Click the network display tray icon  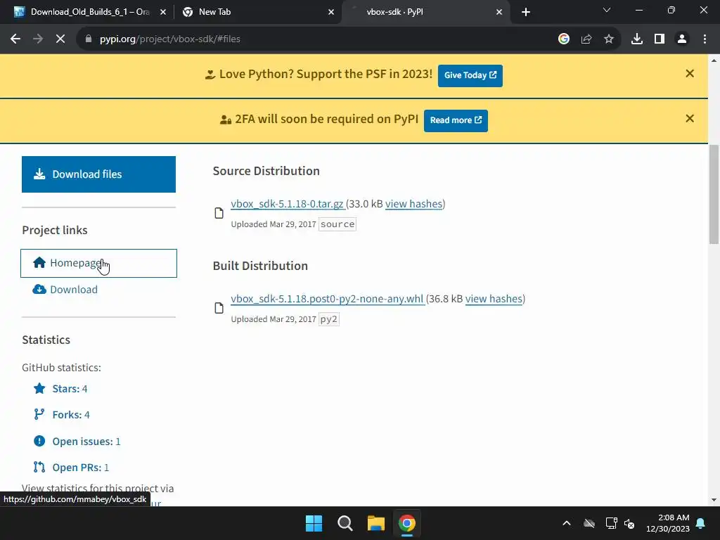coord(611,523)
